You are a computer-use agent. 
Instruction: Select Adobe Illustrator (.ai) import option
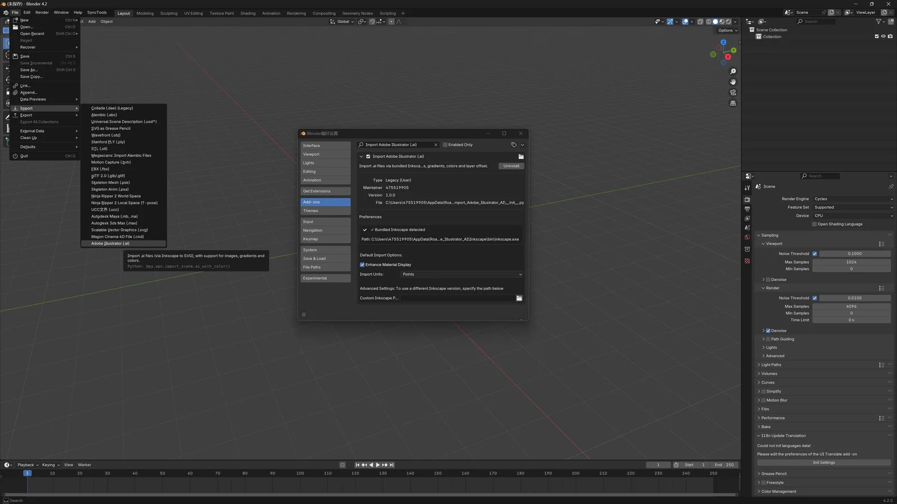coord(110,243)
